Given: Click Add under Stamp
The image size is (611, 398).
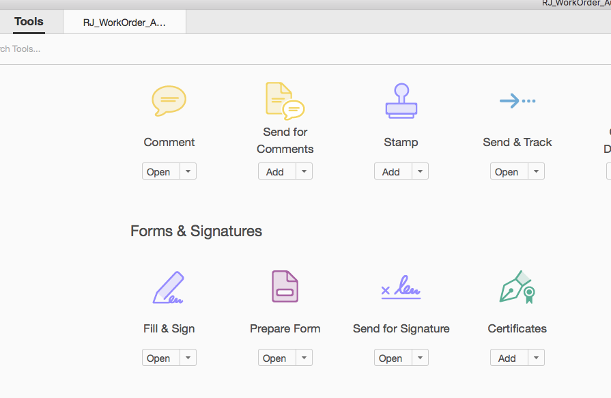Looking at the screenshot, I should click(x=391, y=171).
